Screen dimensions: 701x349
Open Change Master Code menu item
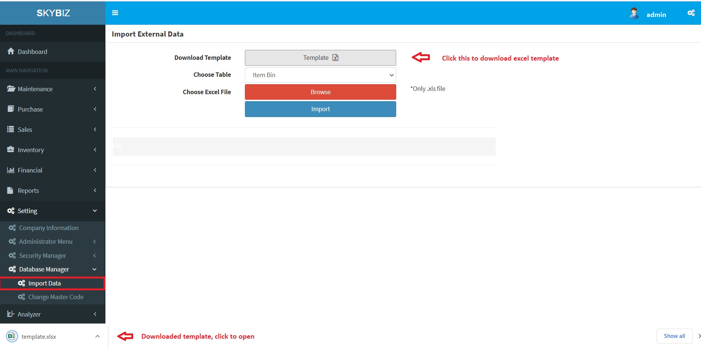[55, 297]
